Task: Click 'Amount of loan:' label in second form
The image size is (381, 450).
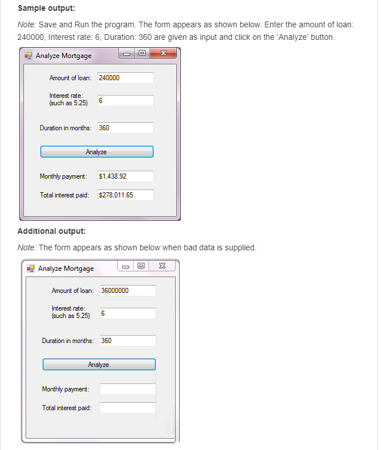Action: click(73, 291)
